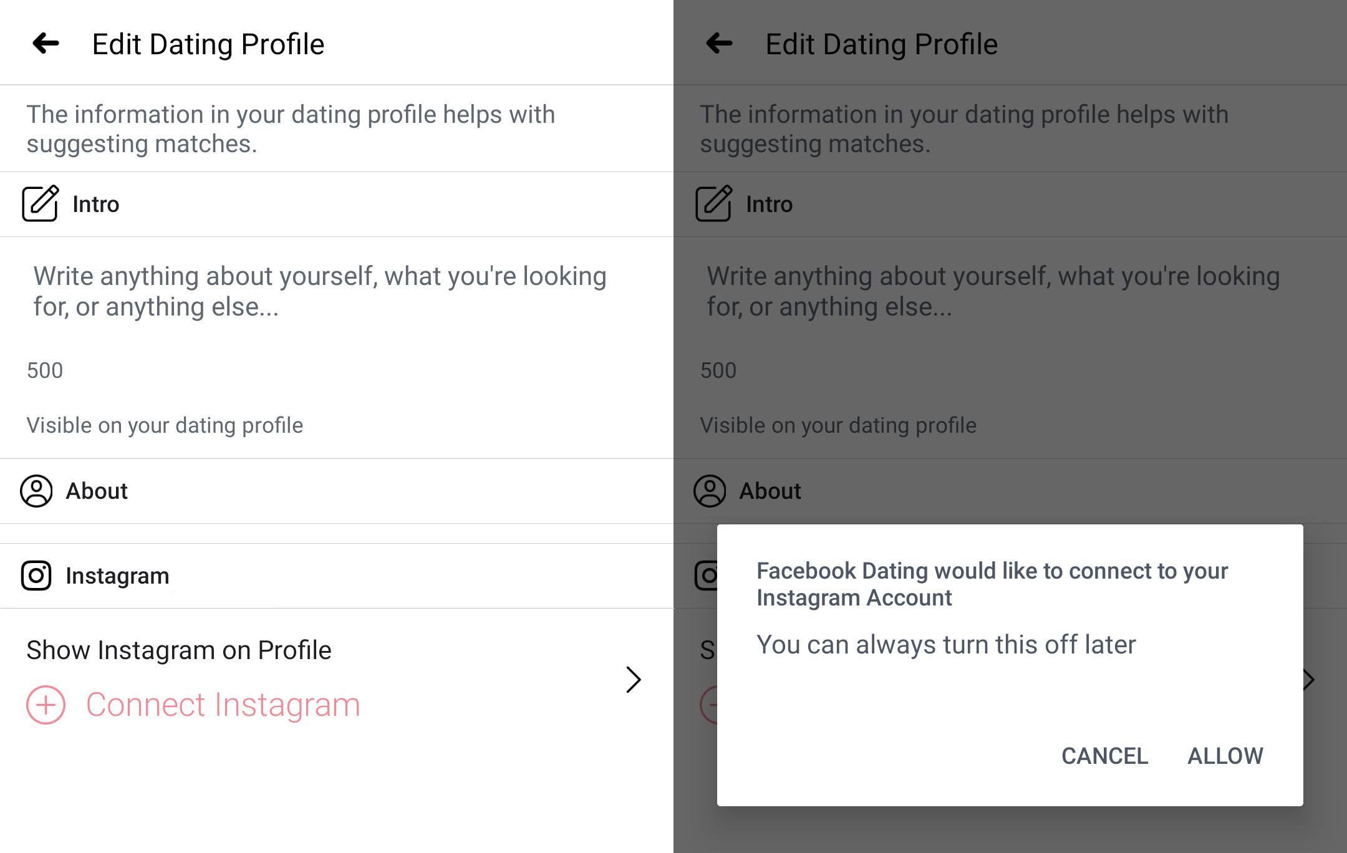Click the dimmed Intro edit icon on right
Screen dimensions: 1347x853
[714, 203]
